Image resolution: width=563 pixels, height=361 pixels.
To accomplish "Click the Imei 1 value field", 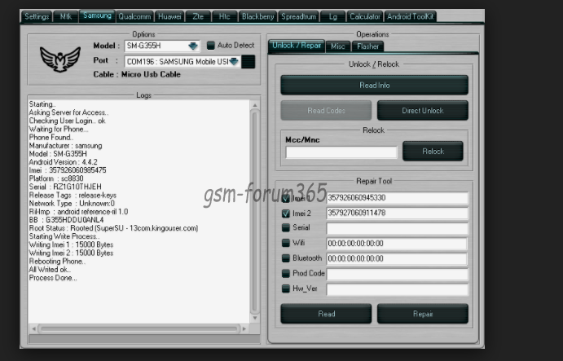I will click(x=397, y=197).
